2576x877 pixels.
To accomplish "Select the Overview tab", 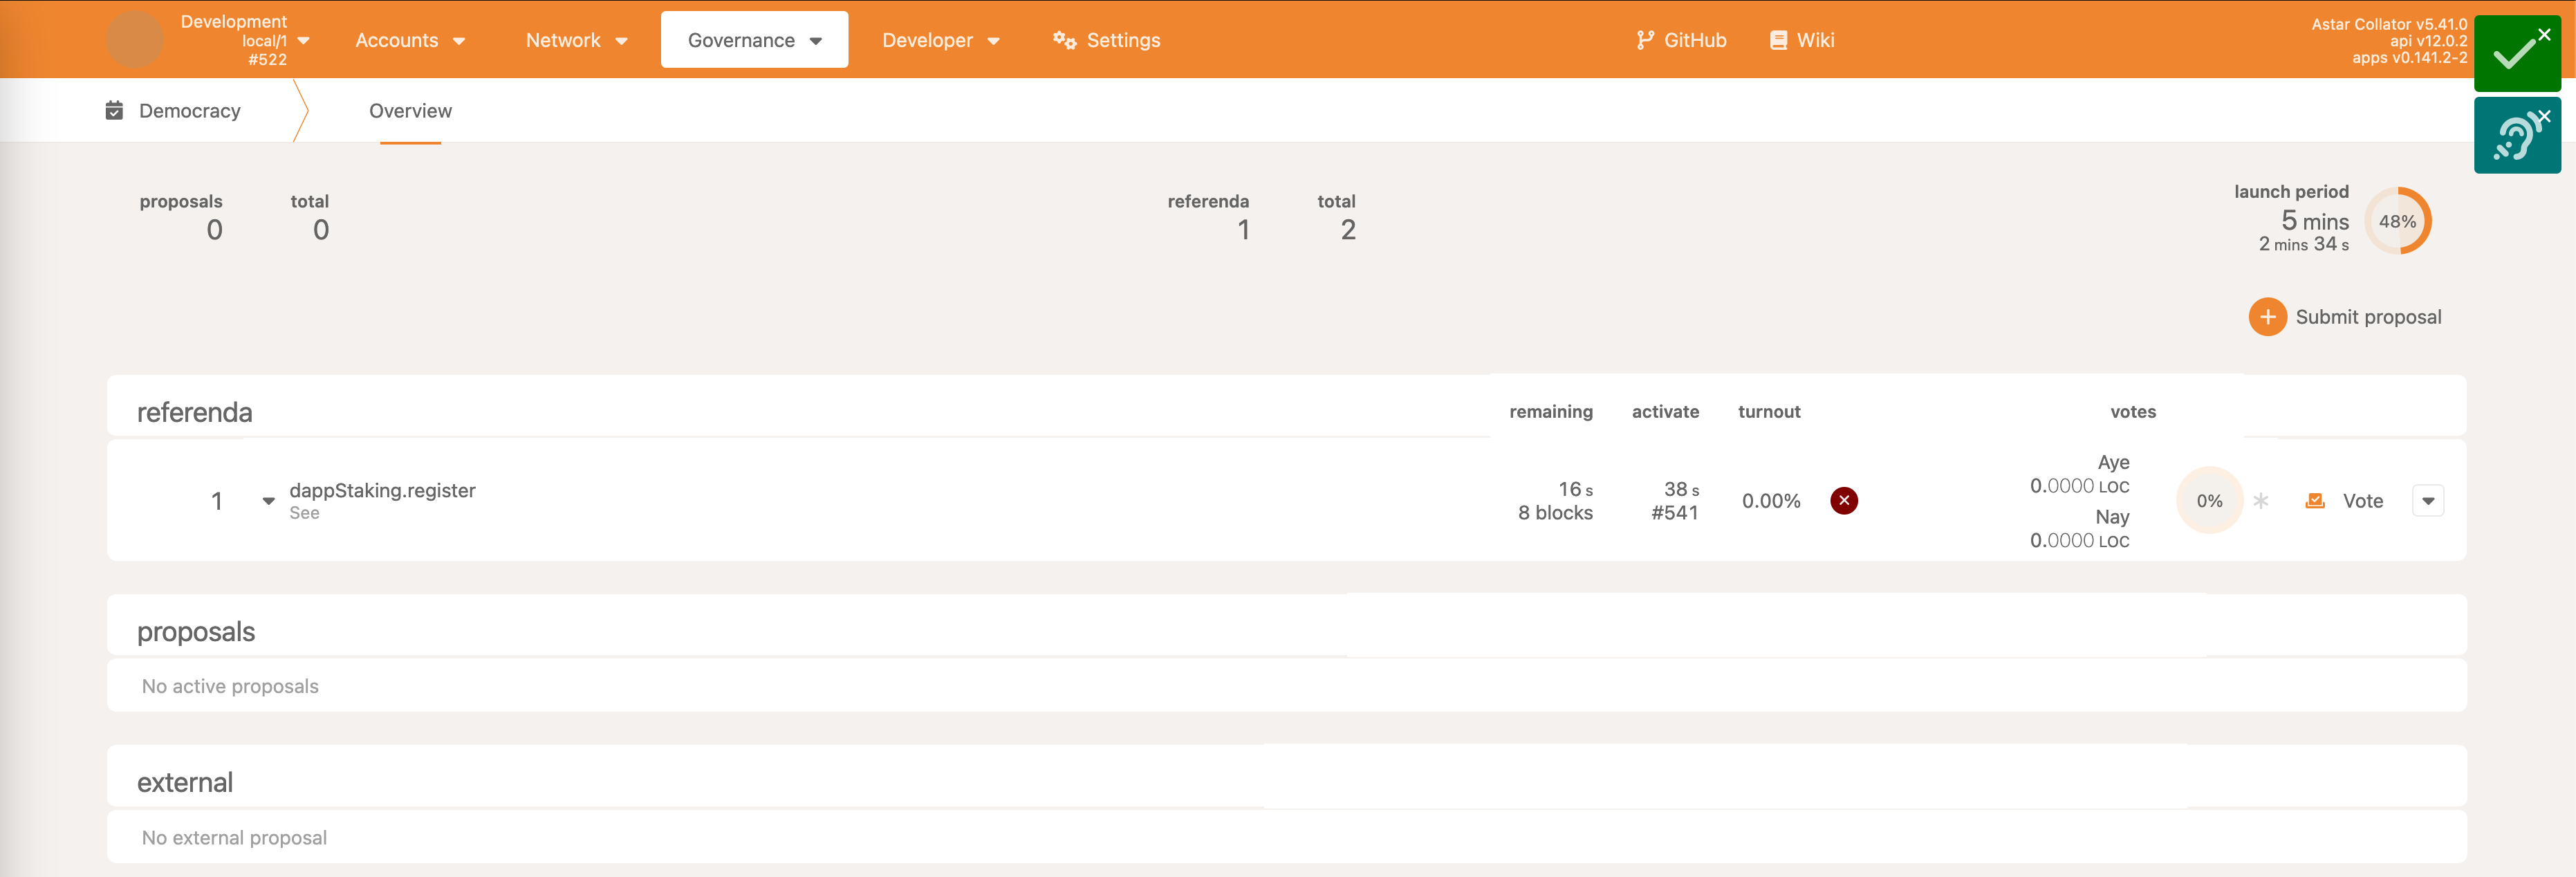I will click(x=410, y=111).
